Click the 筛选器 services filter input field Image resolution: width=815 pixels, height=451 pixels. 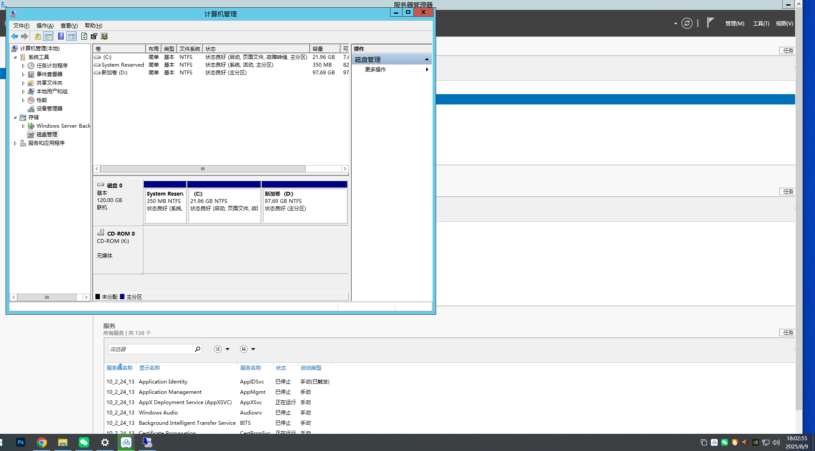click(x=150, y=349)
